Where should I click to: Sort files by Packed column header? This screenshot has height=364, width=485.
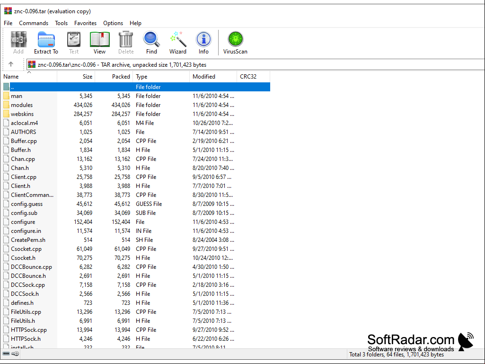114,77
